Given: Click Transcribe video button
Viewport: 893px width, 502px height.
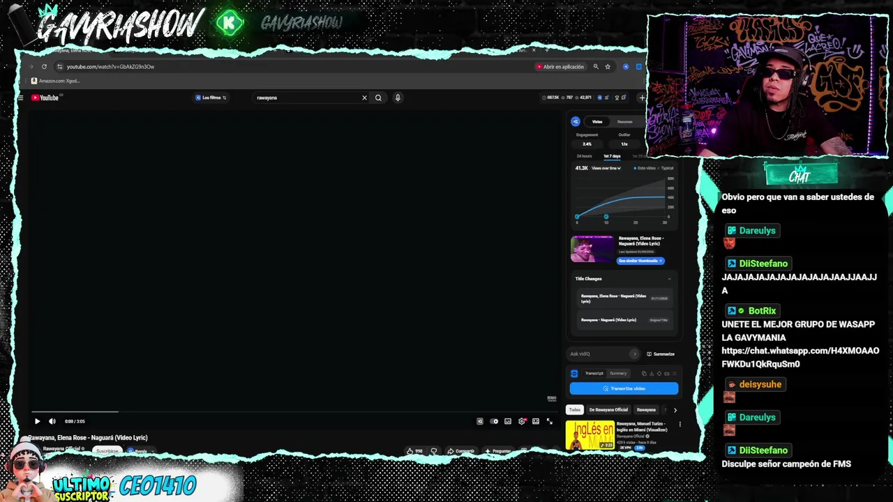Looking at the screenshot, I should 624,388.
